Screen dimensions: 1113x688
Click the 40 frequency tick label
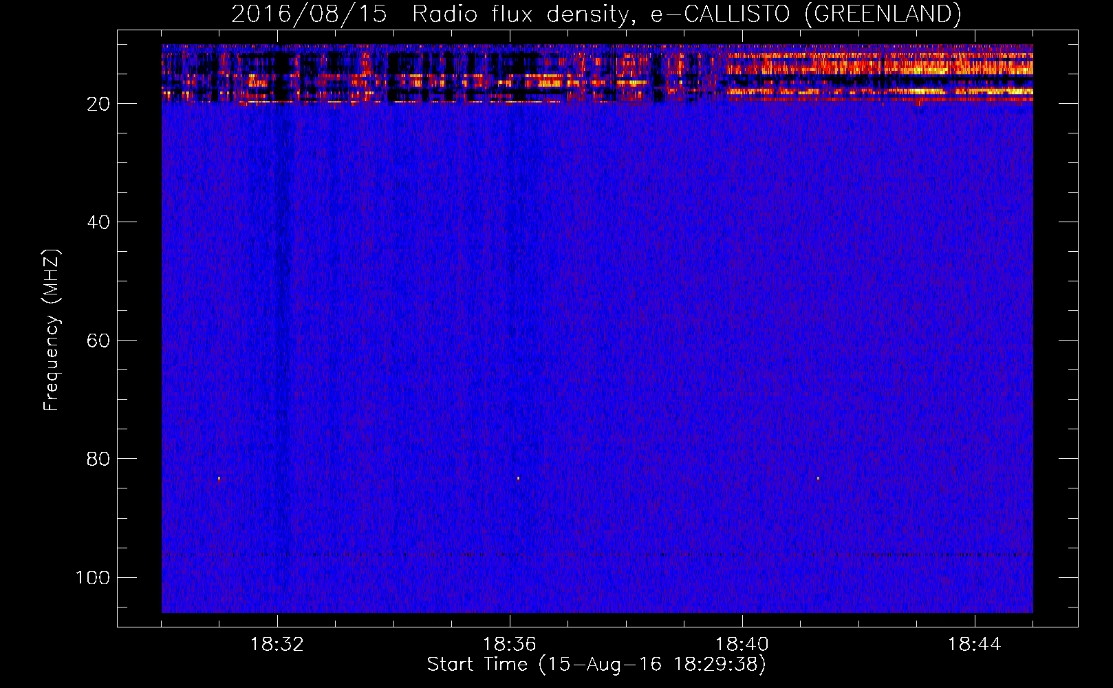click(98, 222)
